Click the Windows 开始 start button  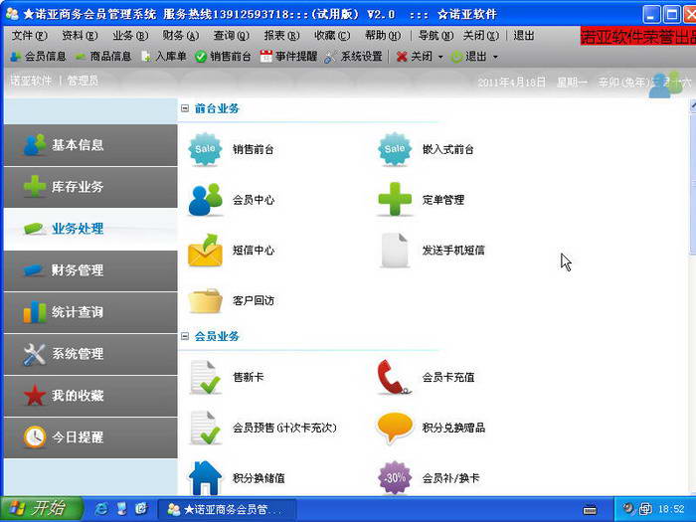point(41,509)
